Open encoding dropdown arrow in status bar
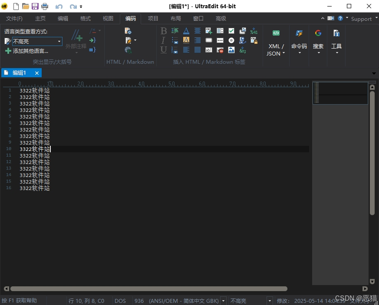Image resolution: width=379 pixels, height=305 pixels. pyautogui.click(x=224, y=301)
